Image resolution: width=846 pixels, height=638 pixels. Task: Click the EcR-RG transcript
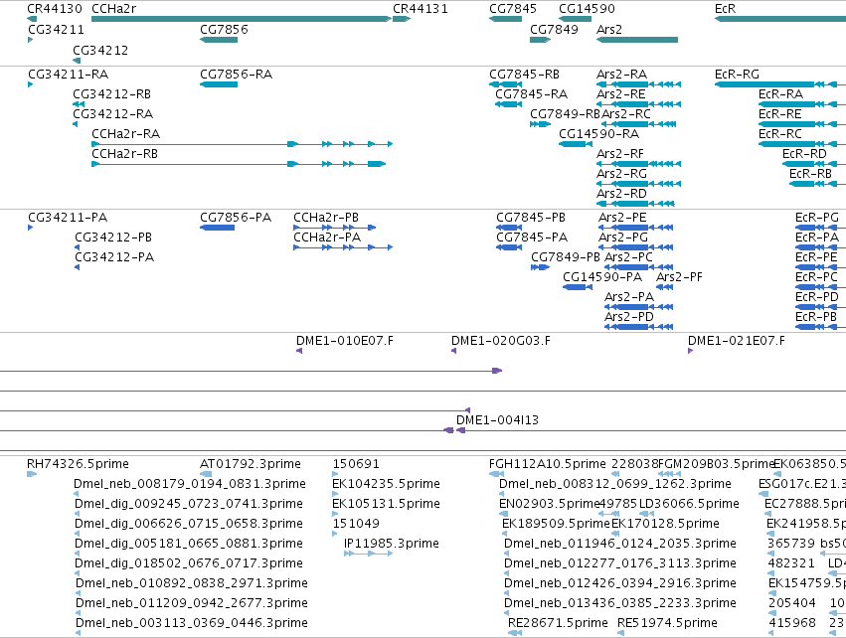click(x=780, y=84)
